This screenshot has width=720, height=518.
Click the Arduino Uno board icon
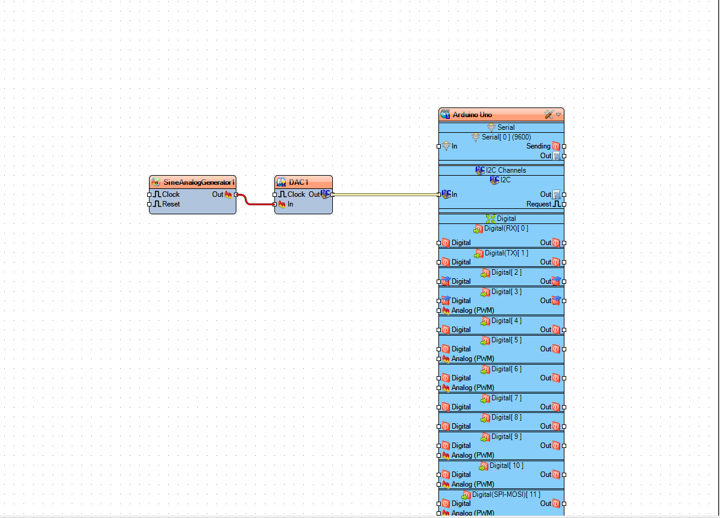445,115
